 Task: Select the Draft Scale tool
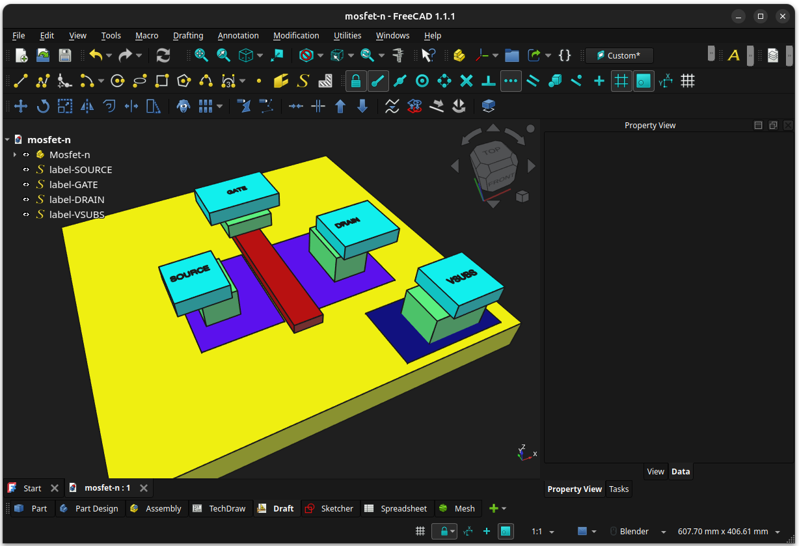click(x=65, y=106)
